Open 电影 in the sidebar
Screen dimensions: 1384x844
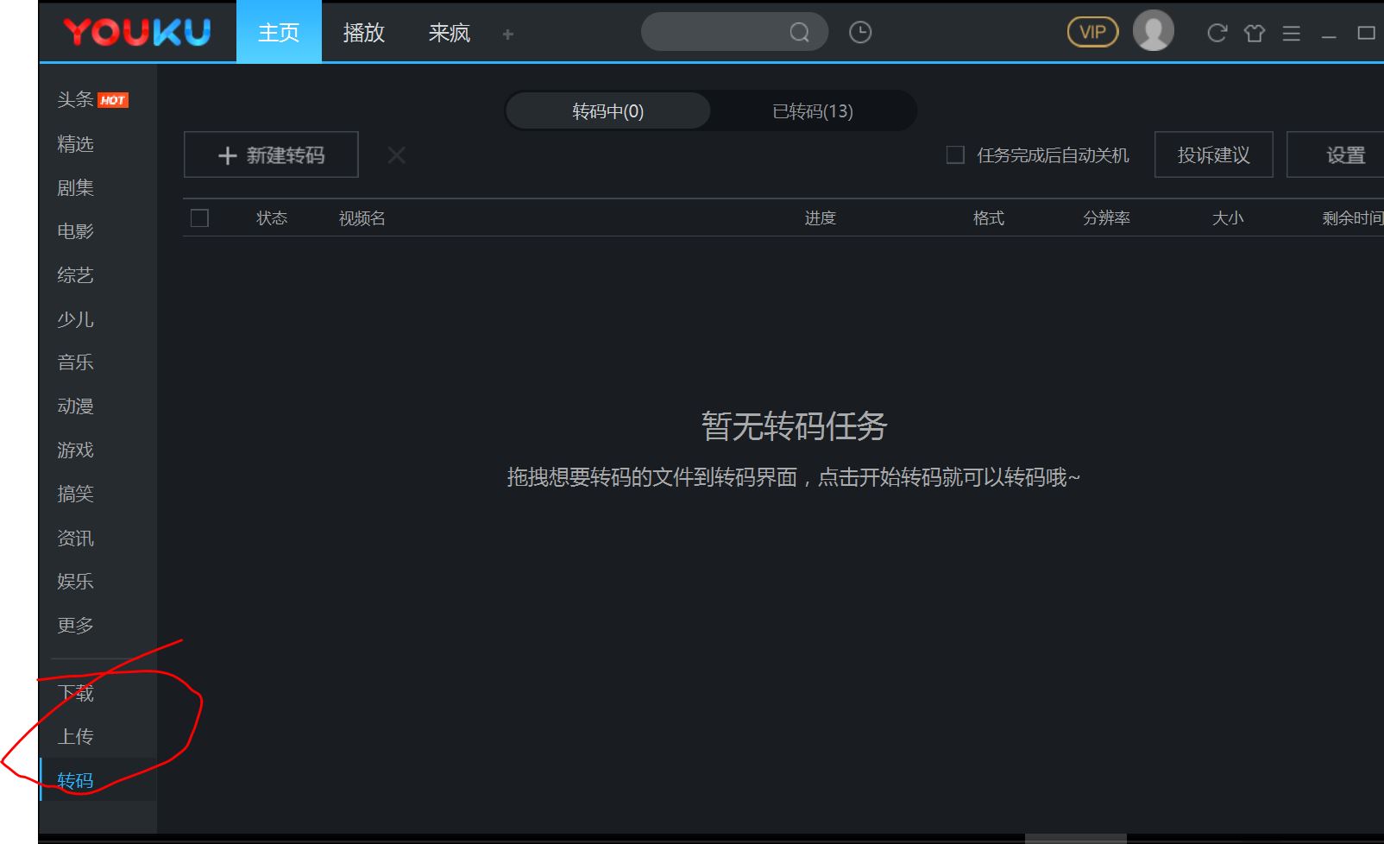pyautogui.click(x=75, y=230)
